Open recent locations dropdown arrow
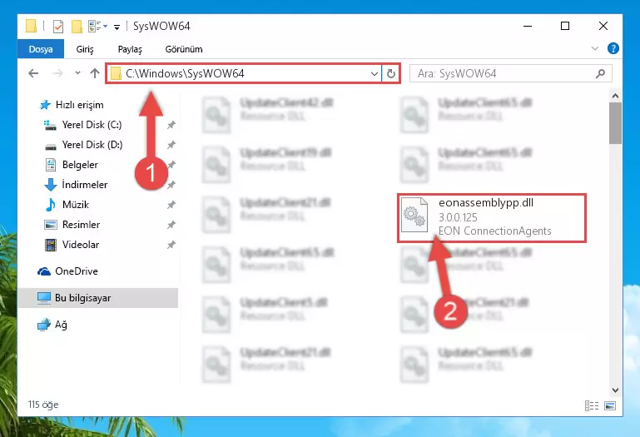This screenshot has width=640, height=437. [x=77, y=73]
